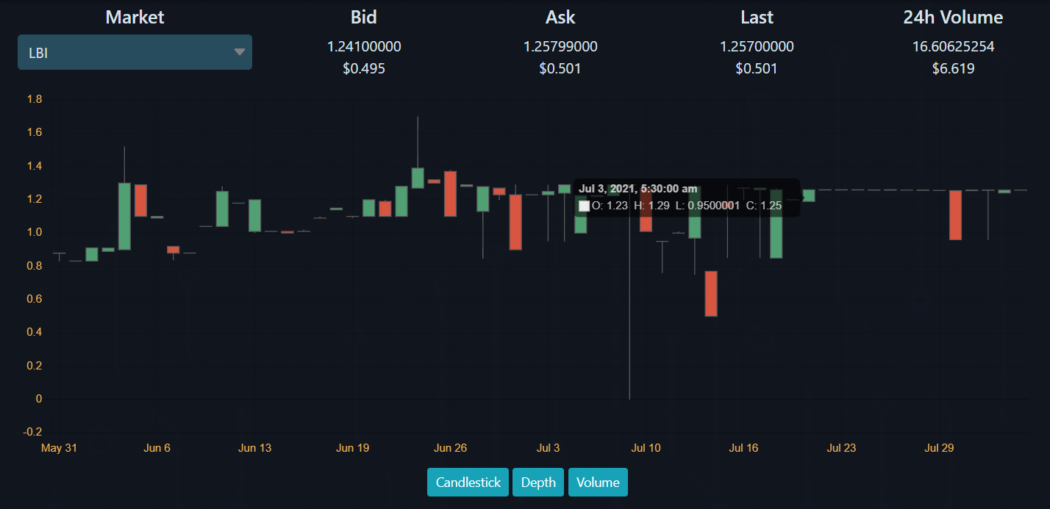Click the Ask price 1.25799000
Image resolution: width=1050 pixels, height=509 pixels.
pyautogui.click(x=560, y=46)
